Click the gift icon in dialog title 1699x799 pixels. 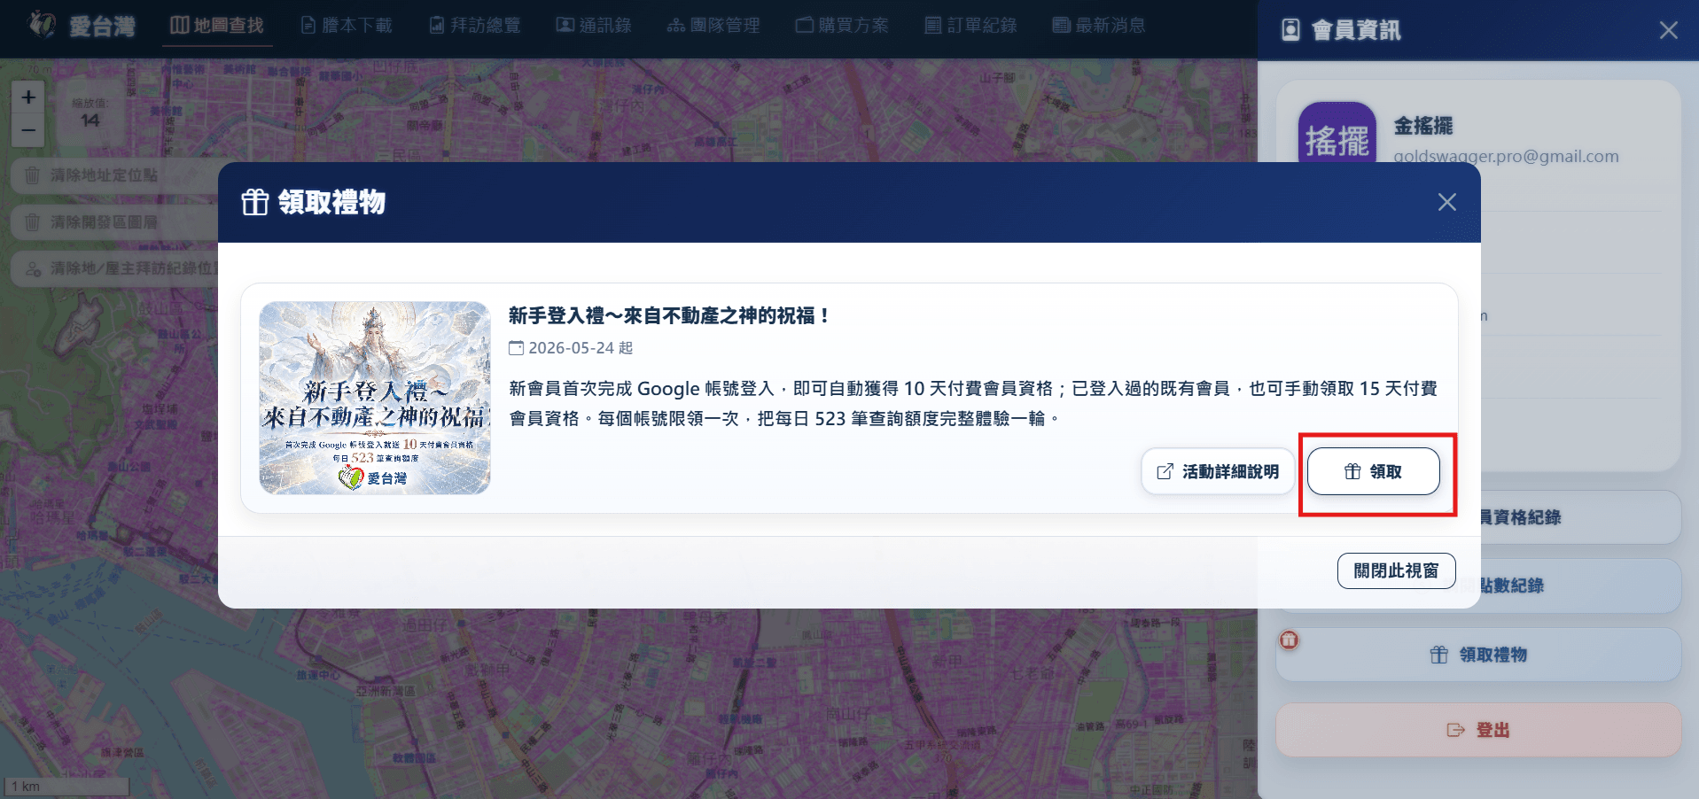pos(255,202)
